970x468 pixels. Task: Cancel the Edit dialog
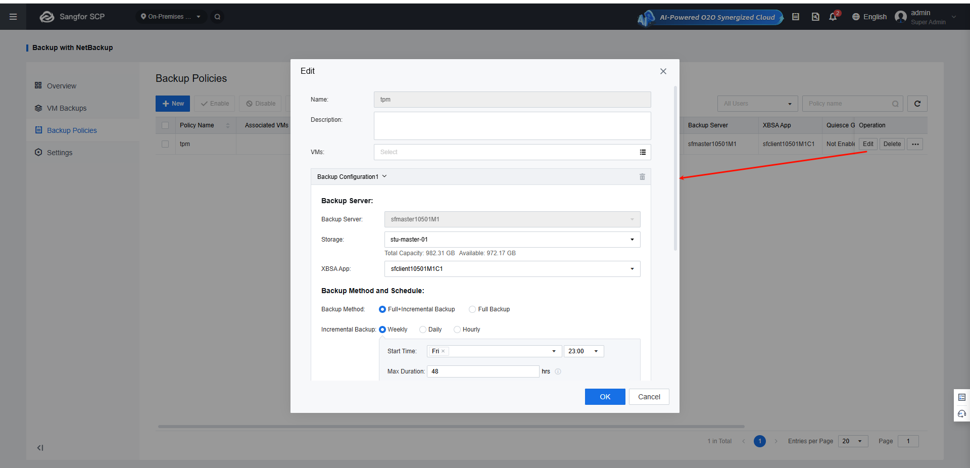tap(649, 397)
